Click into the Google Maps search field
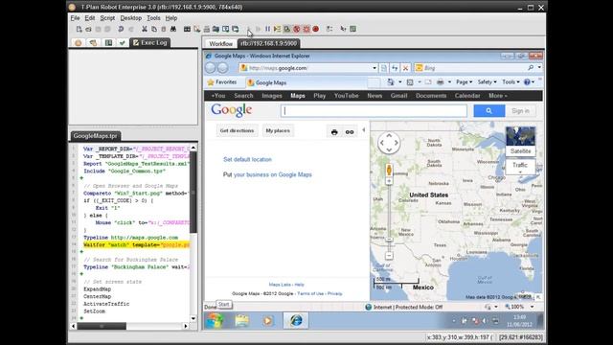The image size is (613, 345). [x=375, y=111]
